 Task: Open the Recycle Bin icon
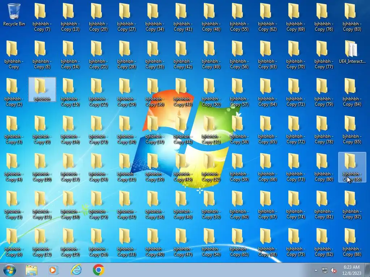point(14,14)
